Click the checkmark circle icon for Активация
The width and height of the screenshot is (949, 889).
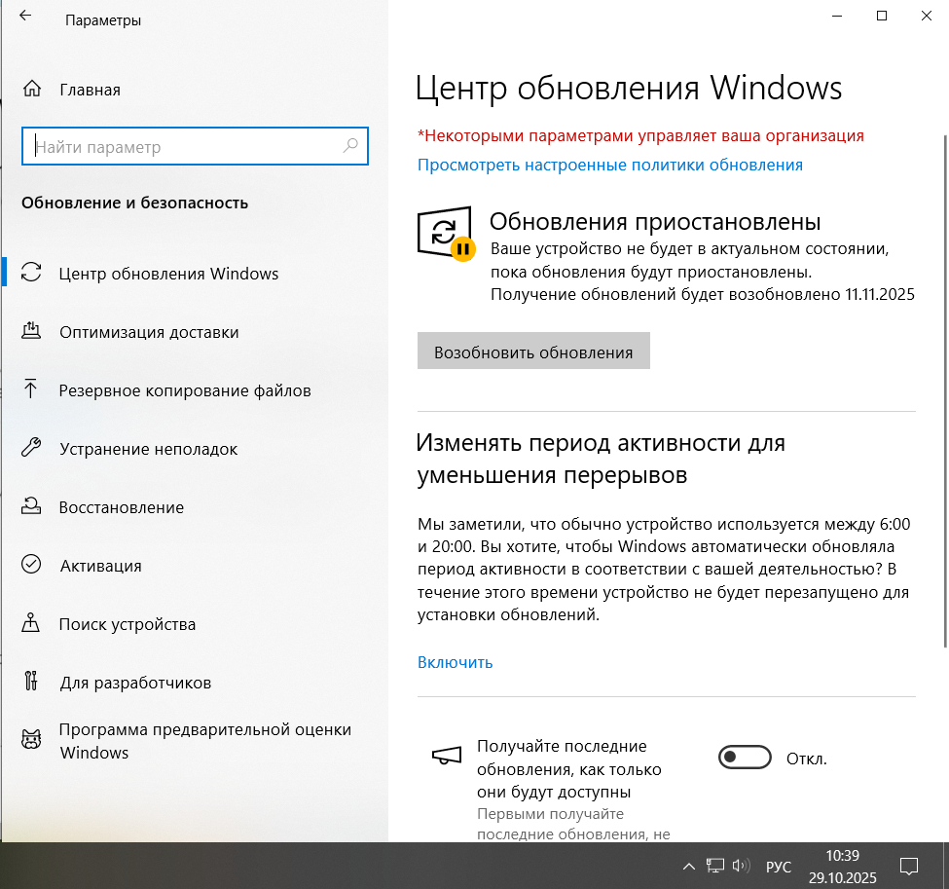pyautogui.click(x=31, y=565)
